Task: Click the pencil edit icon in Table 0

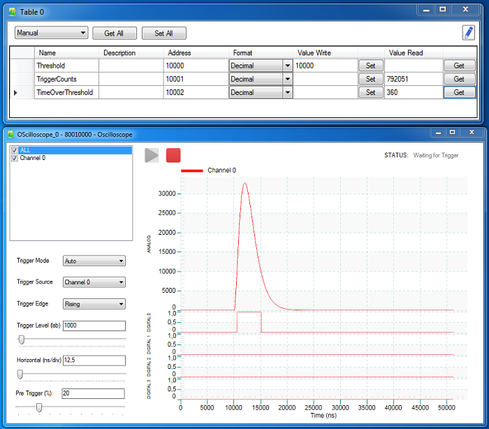Action: [468, 33]
